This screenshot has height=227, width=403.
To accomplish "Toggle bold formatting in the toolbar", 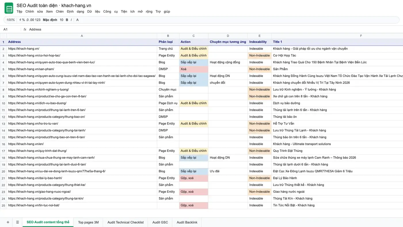I will coord(67,20).
